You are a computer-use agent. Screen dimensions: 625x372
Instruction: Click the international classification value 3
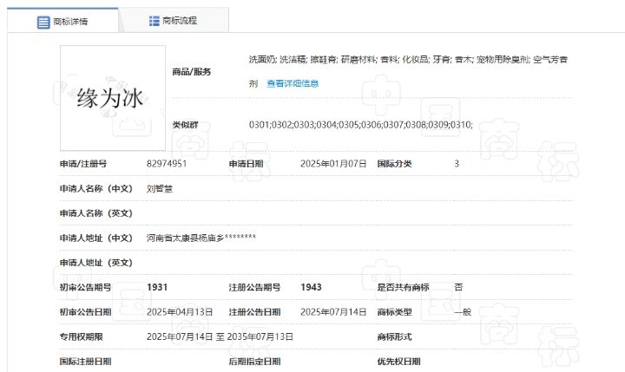tap(457, 163)
